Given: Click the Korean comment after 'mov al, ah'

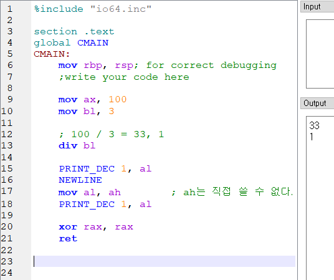Looking at the screenshot, I should pos(232,191).
